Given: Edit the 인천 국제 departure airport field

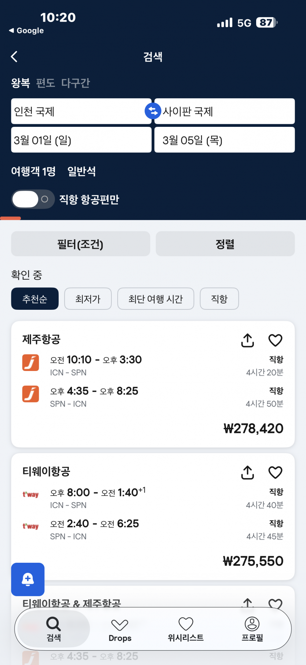Looking at the screenshot, I should tap(81, 111).
